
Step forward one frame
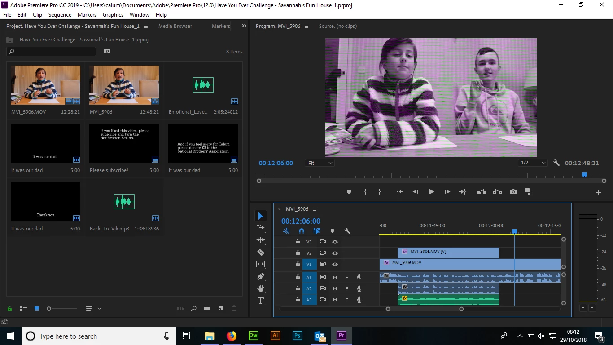tap(447, 192)
